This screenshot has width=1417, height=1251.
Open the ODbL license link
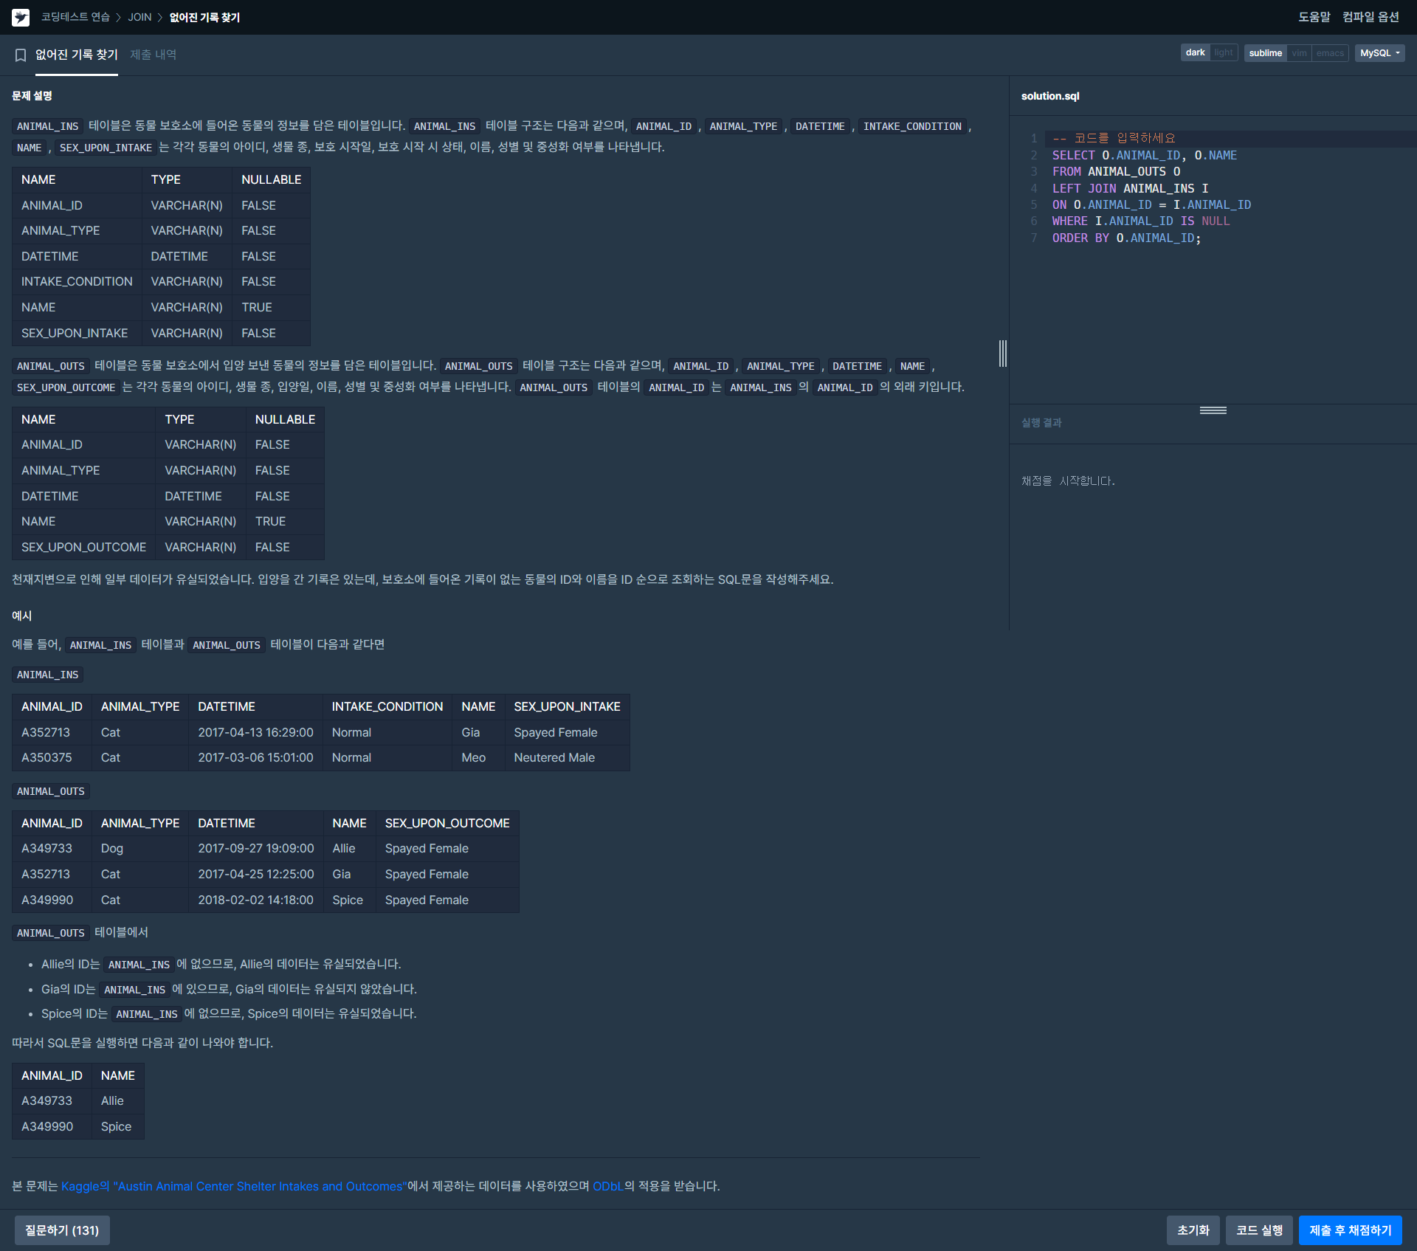coord(607,1186)
